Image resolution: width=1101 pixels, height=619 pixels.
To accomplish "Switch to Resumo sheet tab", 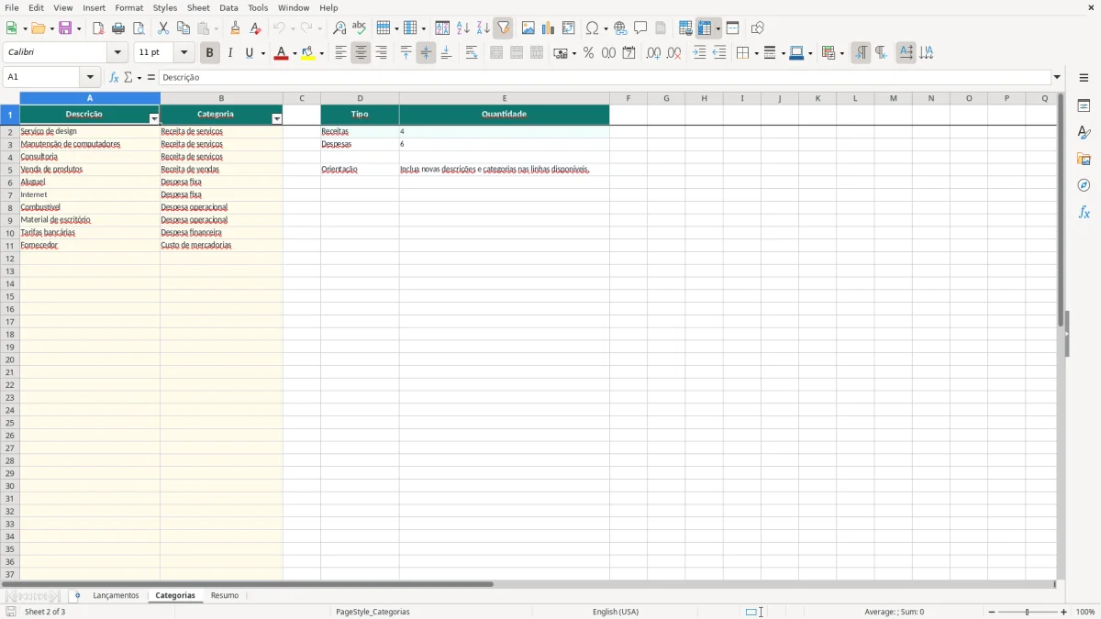I will pos(225,596).
